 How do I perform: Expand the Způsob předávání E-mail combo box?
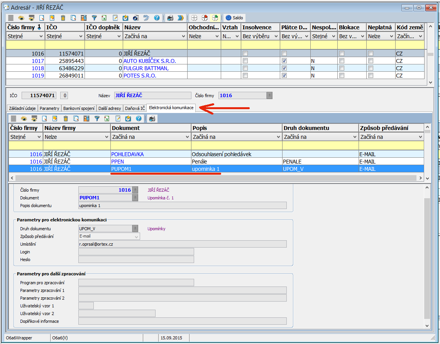point(137,236)
